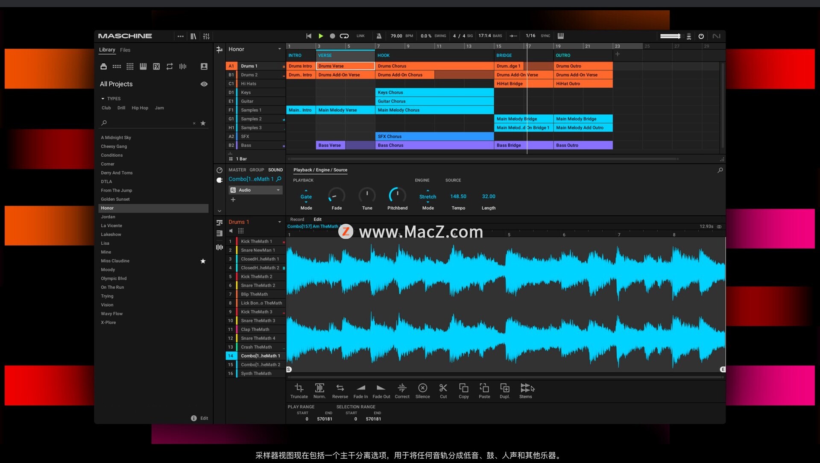The width and height of the screenshot is (820, 463).
Task: Open the browser library icon in header
Action: (x=193, y=36)
